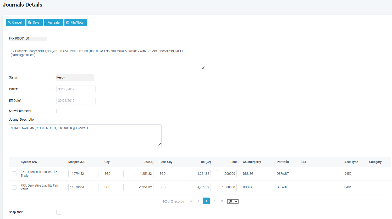The height and width of the screenshot is (219, 392).
Task: Open File/Note via the folder icon button
Action: tap(75, 23)
